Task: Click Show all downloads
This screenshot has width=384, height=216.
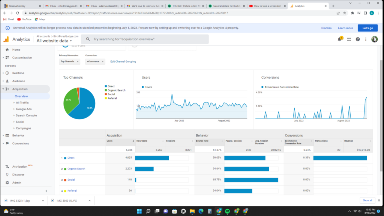Action: [x=367, y=200]
